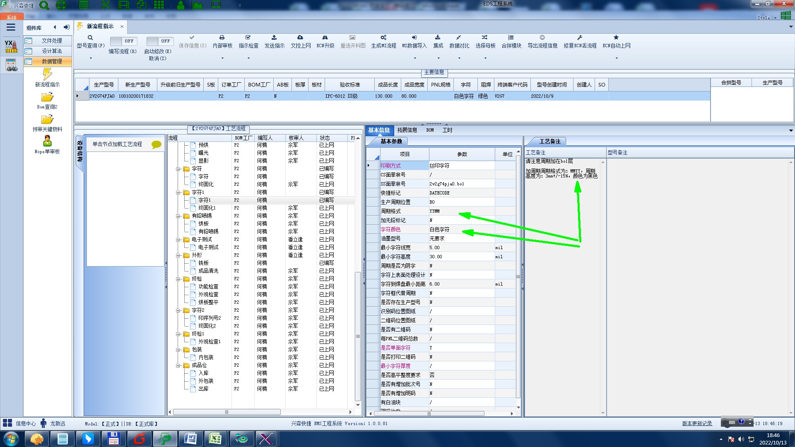Click 生成MI流程 gears icon
795x447 pixels.
383,38
